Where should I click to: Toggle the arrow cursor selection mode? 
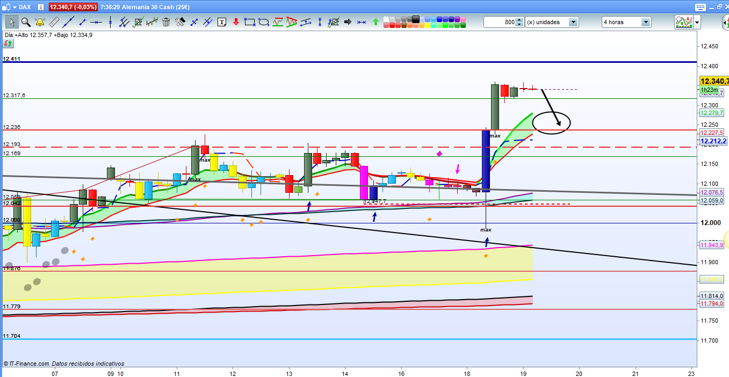coord(11,22)
